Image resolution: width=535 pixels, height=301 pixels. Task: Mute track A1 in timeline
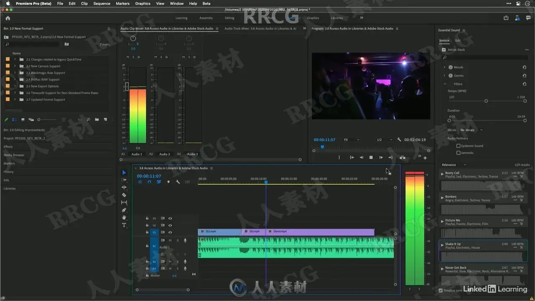[170, 240]
